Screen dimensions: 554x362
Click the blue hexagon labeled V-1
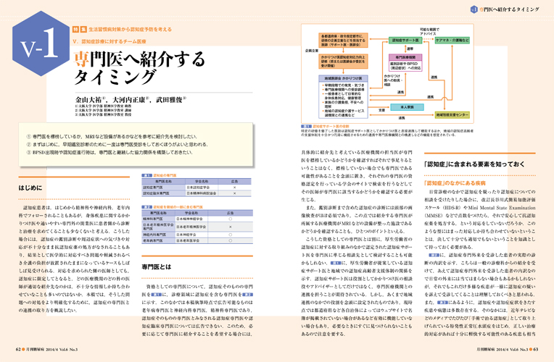41,43
